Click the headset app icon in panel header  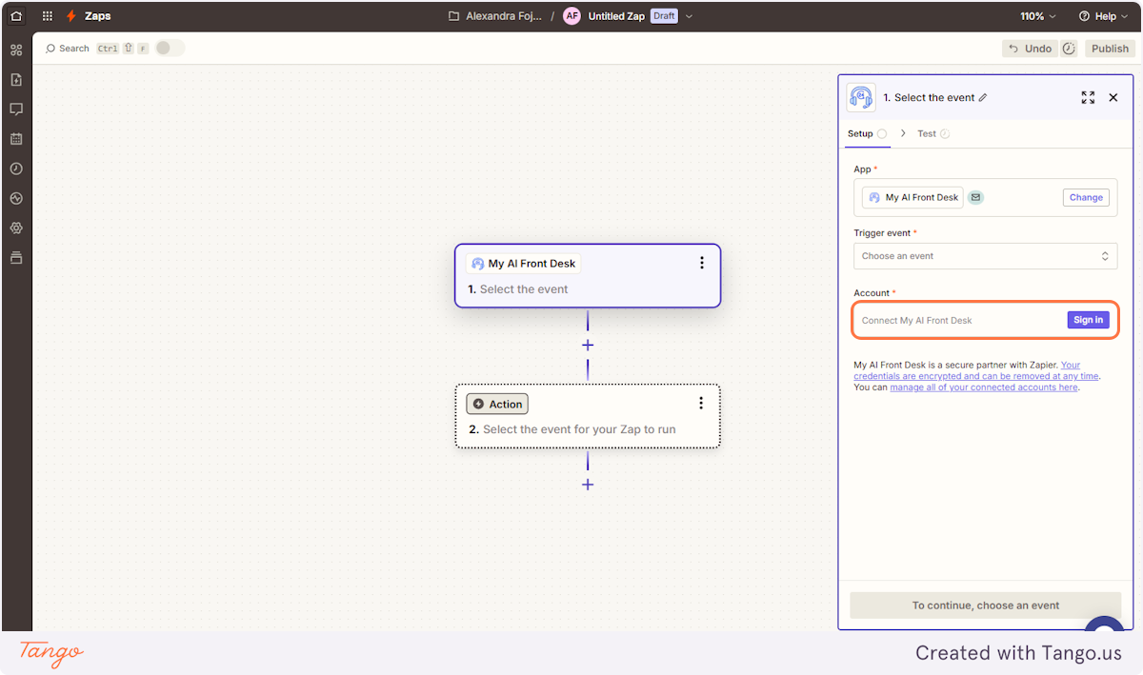click(x=861, y=97)
